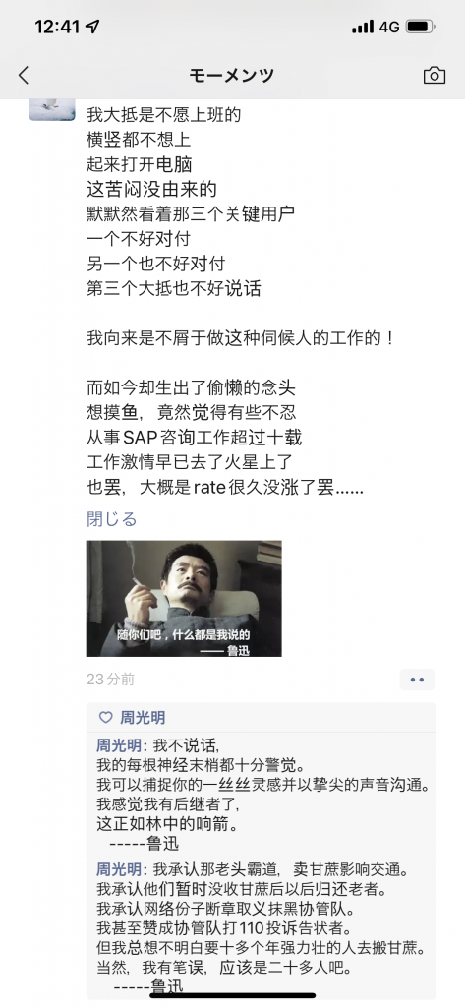Tap the 12:41 status bar clock

(x=57, y=27)
